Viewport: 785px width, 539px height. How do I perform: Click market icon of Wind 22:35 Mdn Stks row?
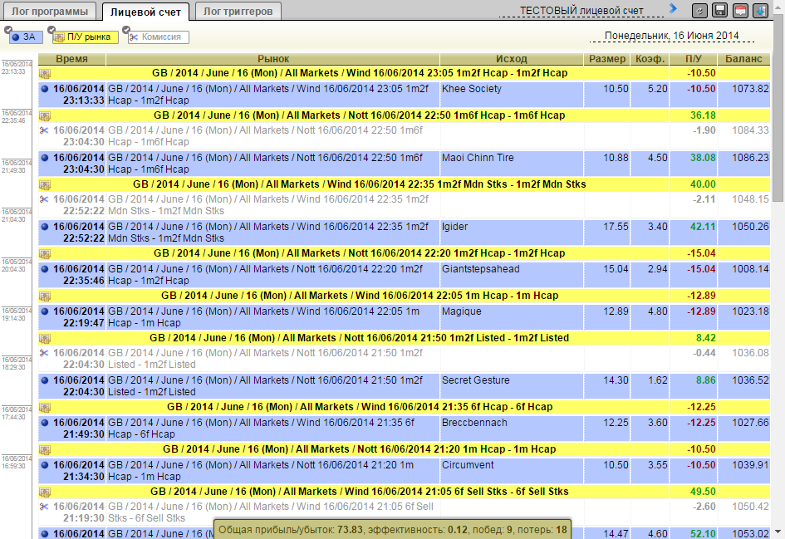coord(45,185)
